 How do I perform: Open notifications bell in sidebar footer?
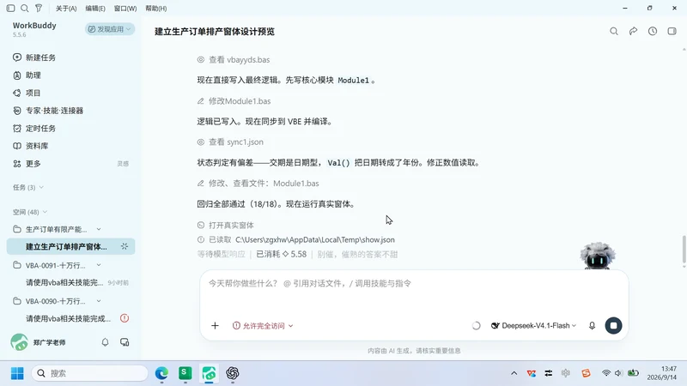[105, 342]
